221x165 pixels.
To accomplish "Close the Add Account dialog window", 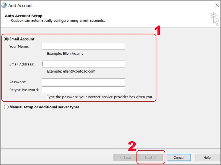I will point(217,5).
